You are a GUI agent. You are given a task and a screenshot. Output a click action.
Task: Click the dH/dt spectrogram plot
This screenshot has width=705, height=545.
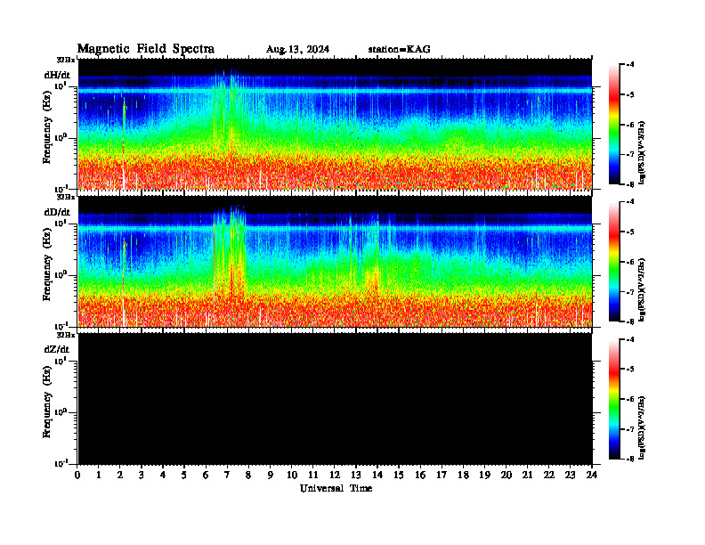pyautogui.click(x=335, y=124)
